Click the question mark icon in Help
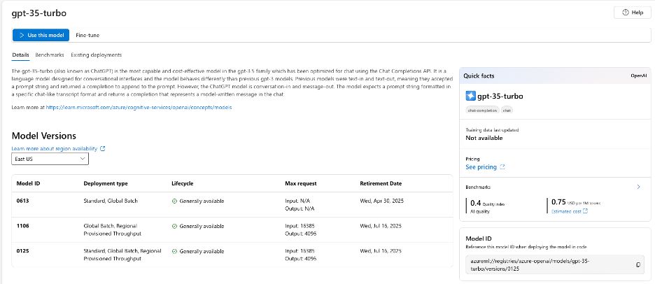The width and height of the screenshot is (655, 284). (x=626, y=13)
